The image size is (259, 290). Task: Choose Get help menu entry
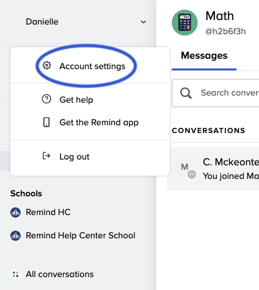click(x=90, y=99)
